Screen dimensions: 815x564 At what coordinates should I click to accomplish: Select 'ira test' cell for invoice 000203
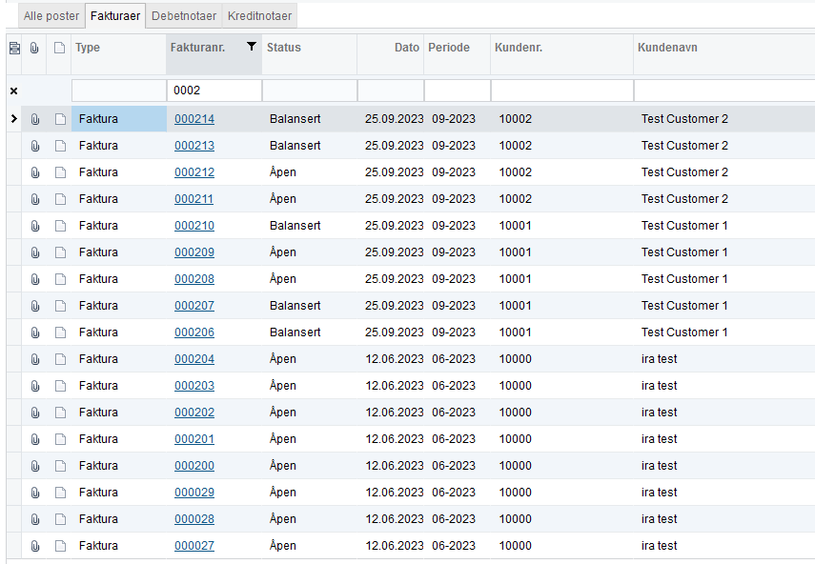[x=659, y=386]
